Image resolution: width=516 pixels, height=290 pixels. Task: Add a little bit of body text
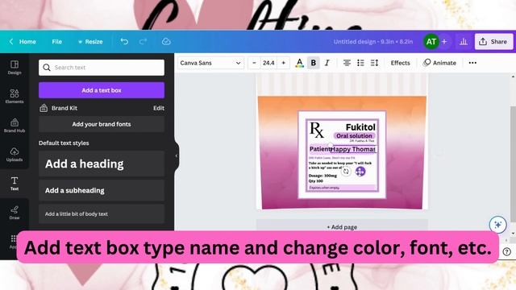click(x=102, y=213)
